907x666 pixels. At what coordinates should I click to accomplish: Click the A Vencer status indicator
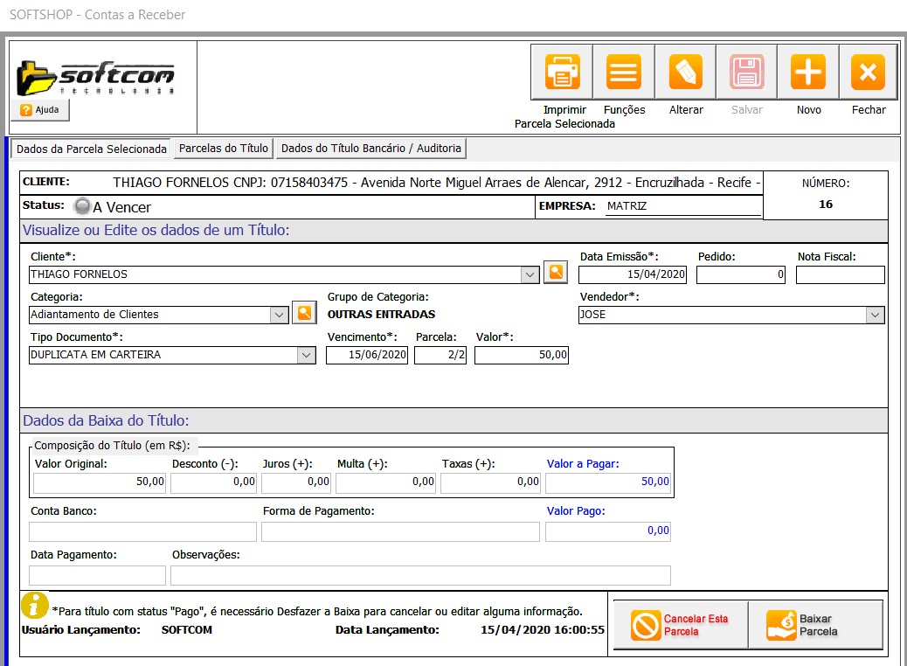tap(83, 207)
